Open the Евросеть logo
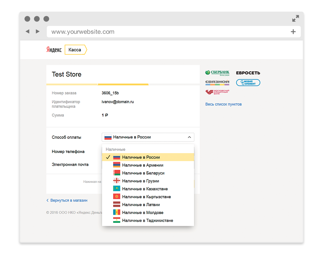 (x=248, y=73)
